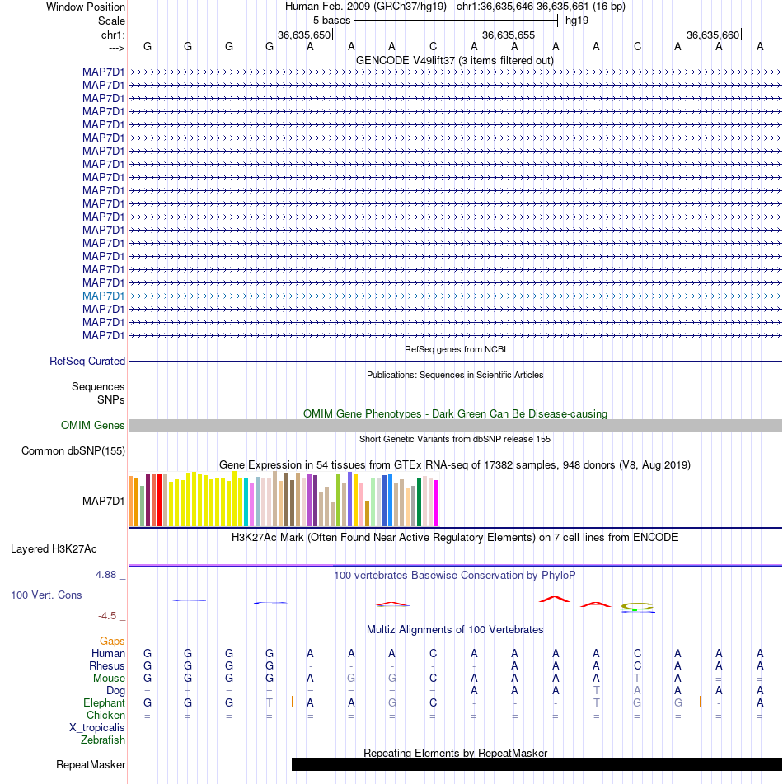783x784 pixels.
Task: Click the -4.5 PhyloP lower scale value
Action: pyautogui.click(x=107, y=616)
